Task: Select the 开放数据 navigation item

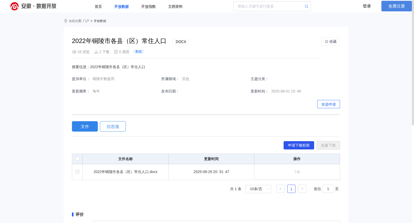Action: click(x=122, y=6)
